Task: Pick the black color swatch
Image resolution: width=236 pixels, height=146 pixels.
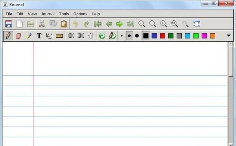Action: [x=146, y=36]
